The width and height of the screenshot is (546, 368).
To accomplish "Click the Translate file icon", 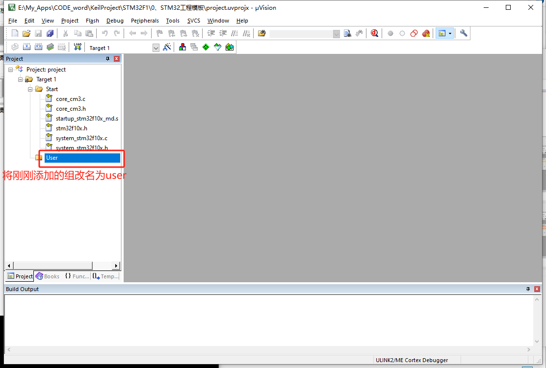I will (15, 47).
